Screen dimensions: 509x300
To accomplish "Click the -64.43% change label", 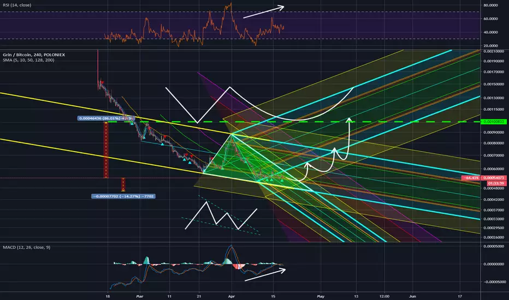I will click(471, 178).
